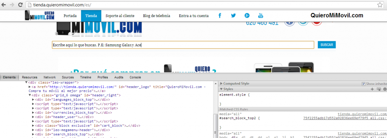Open the css link beside #search_block_top2
This screenshot has width=387, height=138.
[345, 118]
